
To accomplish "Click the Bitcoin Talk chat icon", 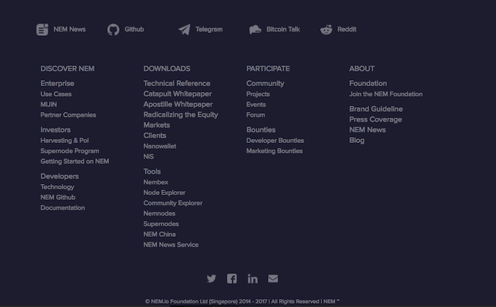I will click(x=255, y=30).
